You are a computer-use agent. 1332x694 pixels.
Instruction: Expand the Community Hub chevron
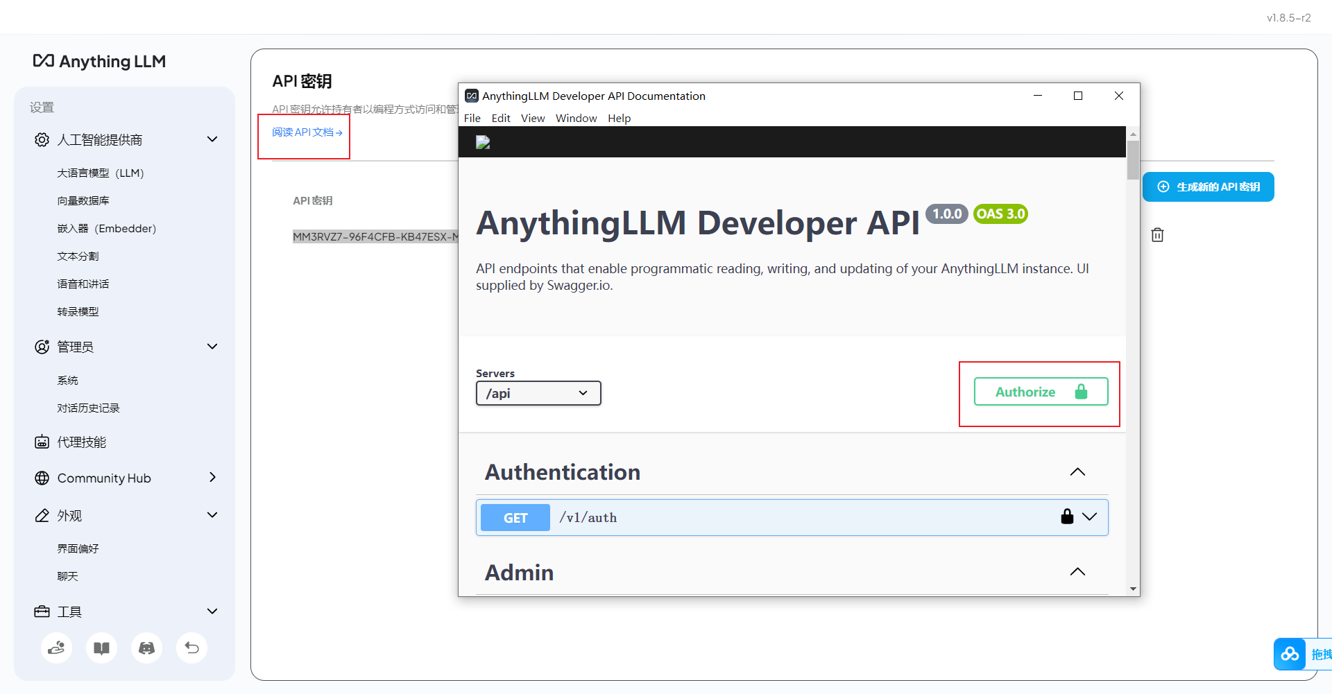click(x=212, y=477)
